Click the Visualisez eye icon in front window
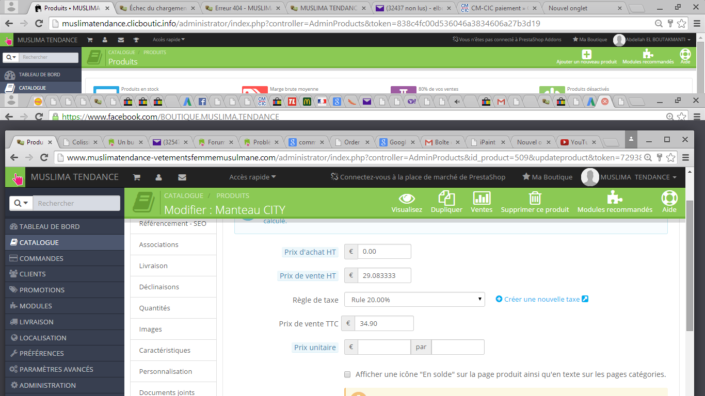Viewport: 705px width, 396px height. (407, 198)
